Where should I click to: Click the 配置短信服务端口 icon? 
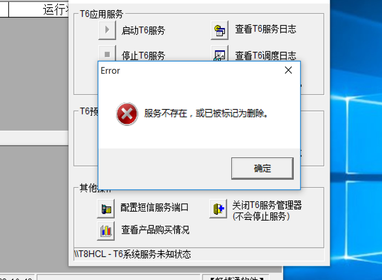pyautogui.click(x=106, y=209)
